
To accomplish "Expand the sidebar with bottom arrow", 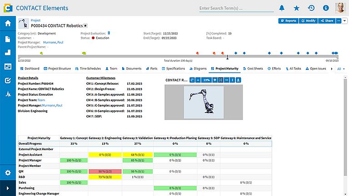I will click(x=8, y=188).
